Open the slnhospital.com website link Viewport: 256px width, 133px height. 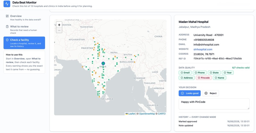203,49
